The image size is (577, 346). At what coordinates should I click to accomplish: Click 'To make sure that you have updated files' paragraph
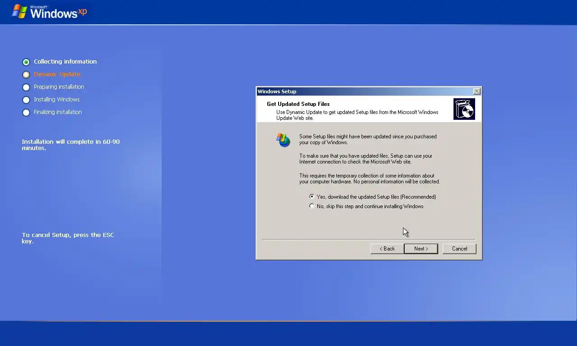(366, 159)
